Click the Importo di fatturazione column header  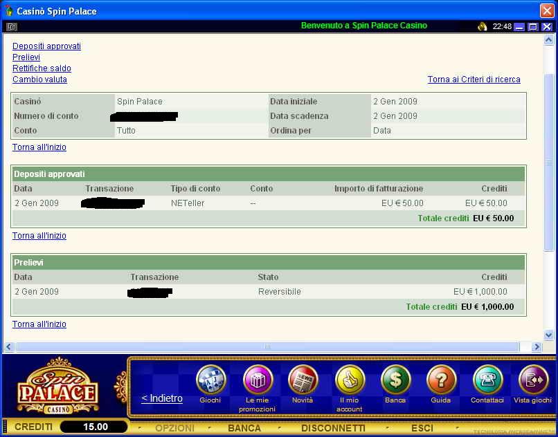pos(379,189)
